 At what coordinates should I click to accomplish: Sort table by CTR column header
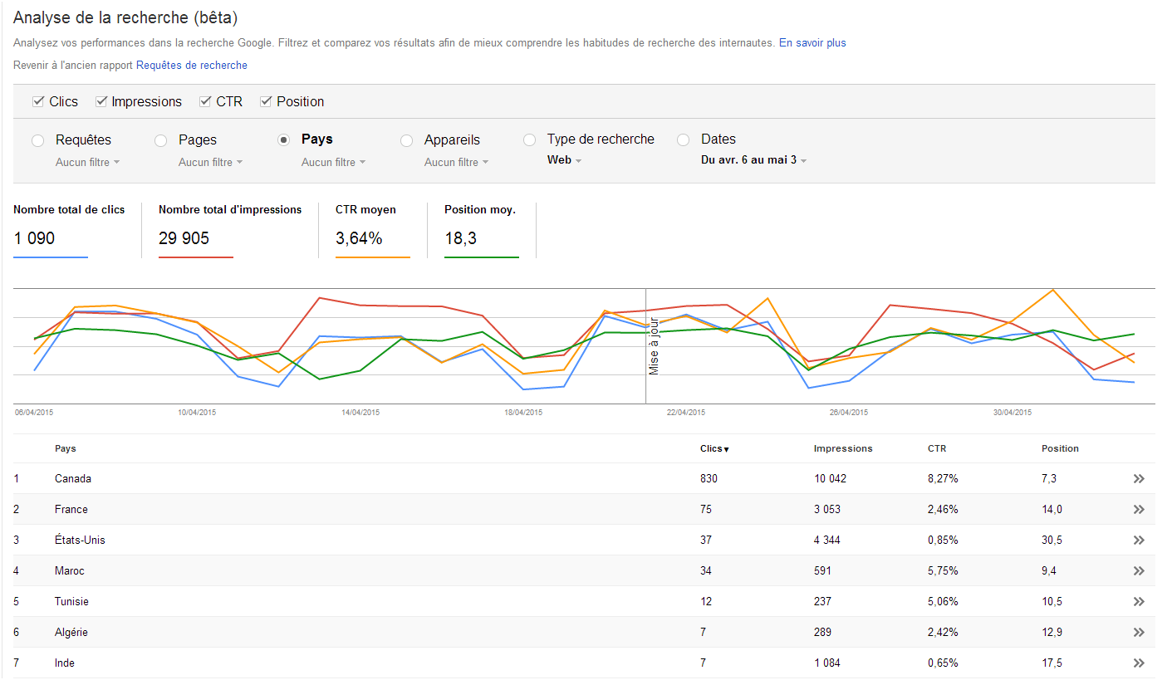click(936, 448)
